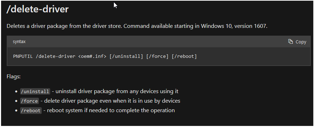Click <oem#.inf> parameter in the syntax line
This screenshot has width=314, height=127.
(92, 56)
